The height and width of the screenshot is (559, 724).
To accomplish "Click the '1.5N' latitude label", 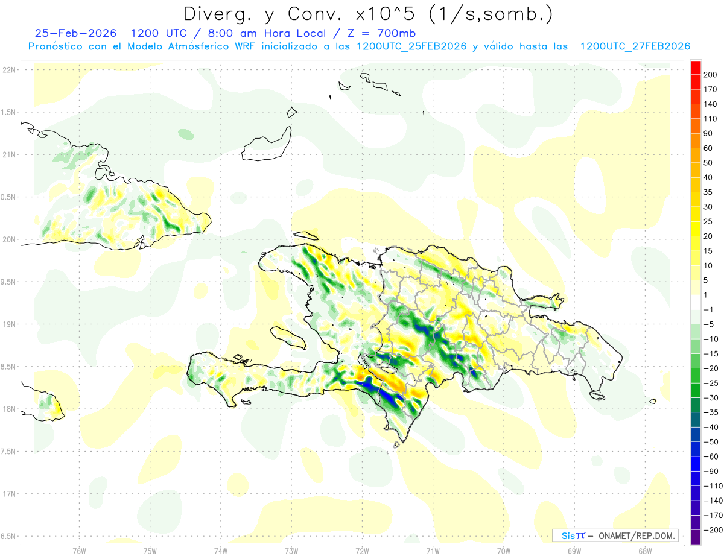I will coord(9,112).
